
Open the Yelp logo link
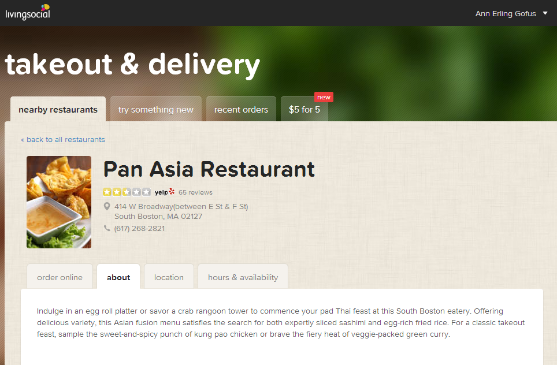(x=165, y=192)
